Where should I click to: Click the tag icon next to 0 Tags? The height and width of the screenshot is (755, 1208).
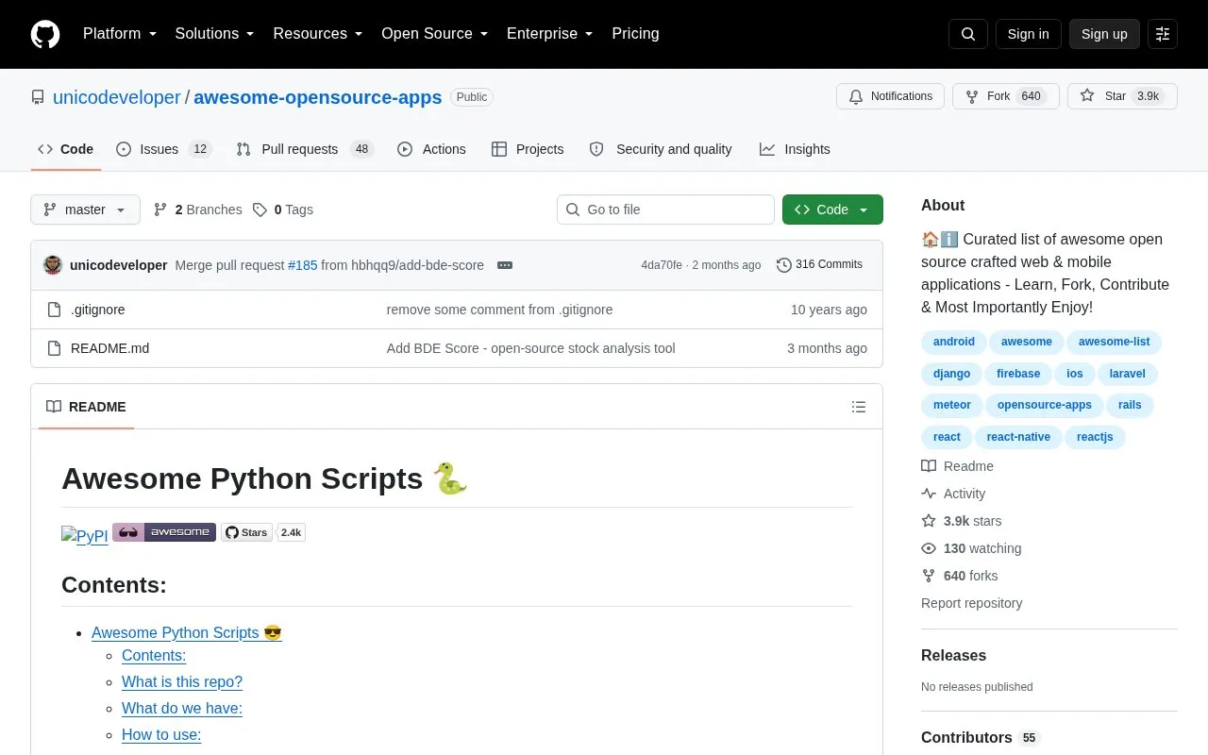[x=260, y=210]
